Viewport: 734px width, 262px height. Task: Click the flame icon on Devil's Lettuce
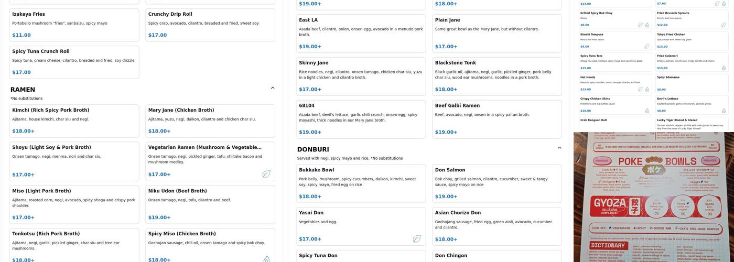(x=724, y=111)
